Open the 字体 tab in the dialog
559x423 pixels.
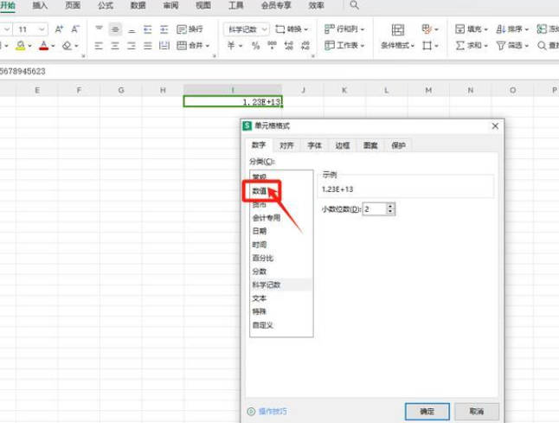point(314,145)
